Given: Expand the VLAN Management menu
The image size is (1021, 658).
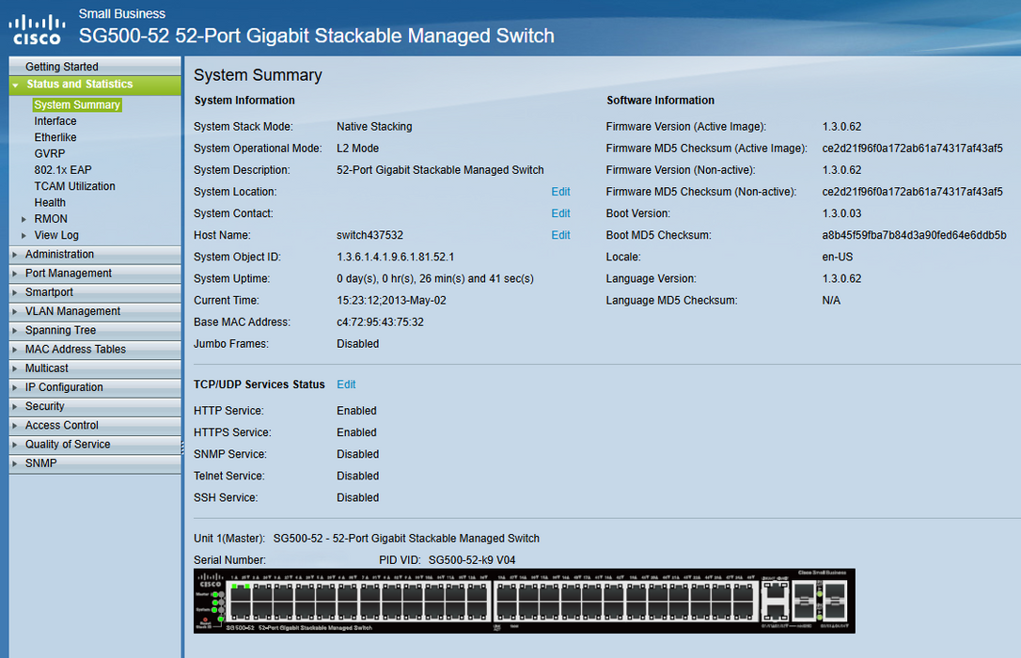Looking at the screenshot, I should coord(94,311).
